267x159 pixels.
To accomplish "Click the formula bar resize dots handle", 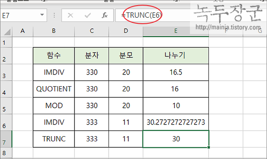I will click(54, 16).
